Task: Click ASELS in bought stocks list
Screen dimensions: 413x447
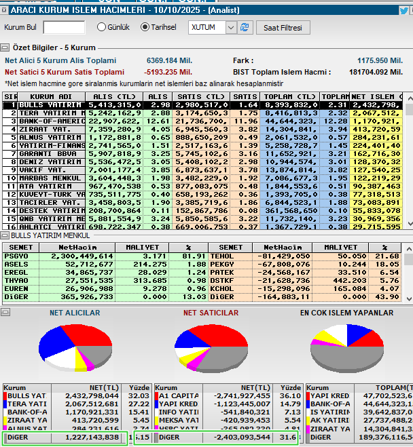Action: [x=16, y=265]
